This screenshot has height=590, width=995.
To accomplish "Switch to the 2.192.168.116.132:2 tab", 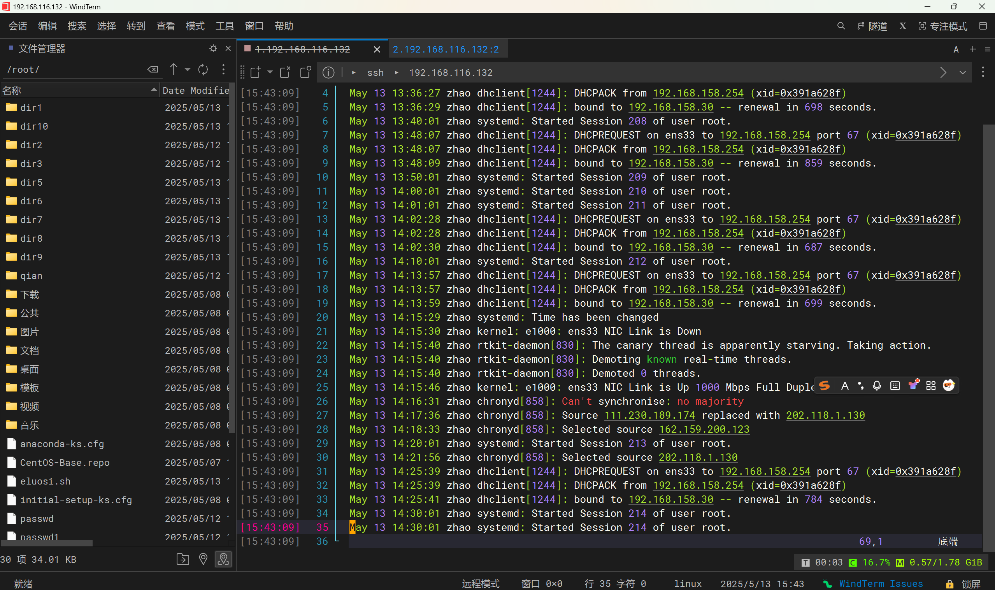I will pos(446,49).
